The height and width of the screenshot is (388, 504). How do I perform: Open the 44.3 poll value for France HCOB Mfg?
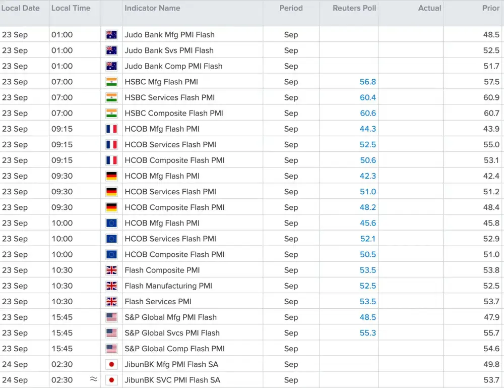click(x=368, y=129)
